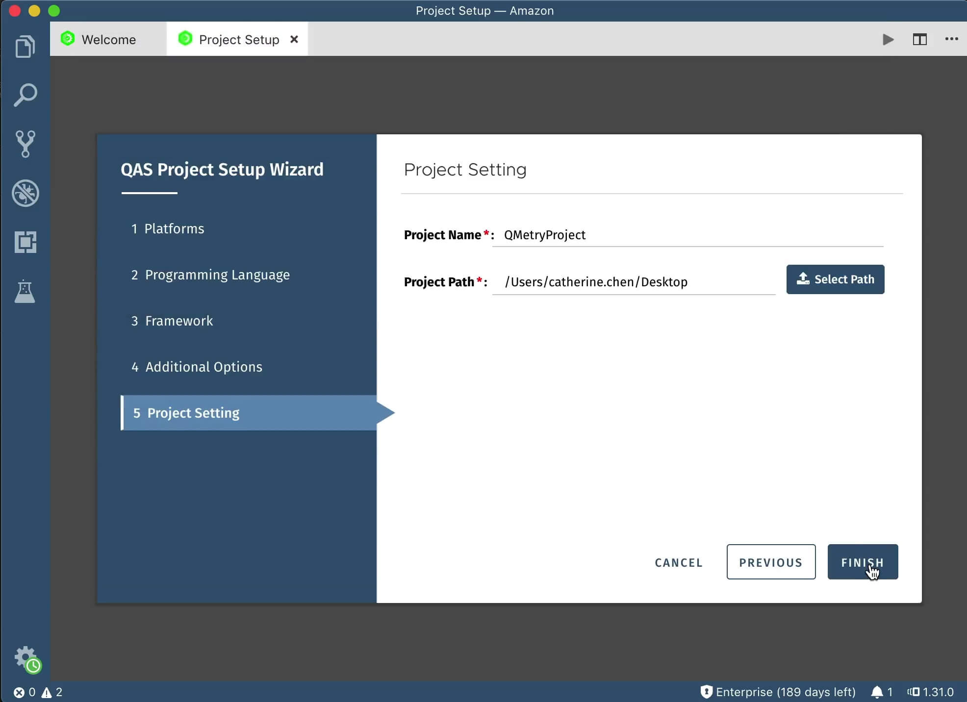Viewport: 967px width, 702px height.
Task: Open the Search panel
Action: coord(25,95)
